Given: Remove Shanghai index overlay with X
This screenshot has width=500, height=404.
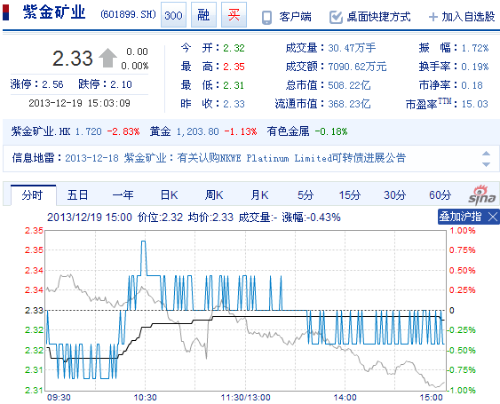Looking at the screenshot, I should (493, 218).
